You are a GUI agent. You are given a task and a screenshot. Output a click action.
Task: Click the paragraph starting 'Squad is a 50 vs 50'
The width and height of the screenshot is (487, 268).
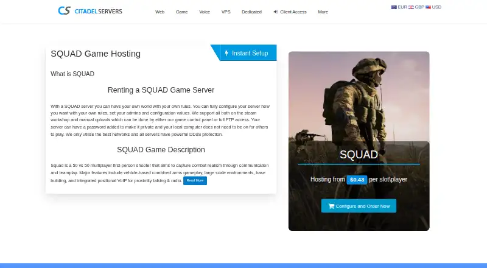(159, 173)
